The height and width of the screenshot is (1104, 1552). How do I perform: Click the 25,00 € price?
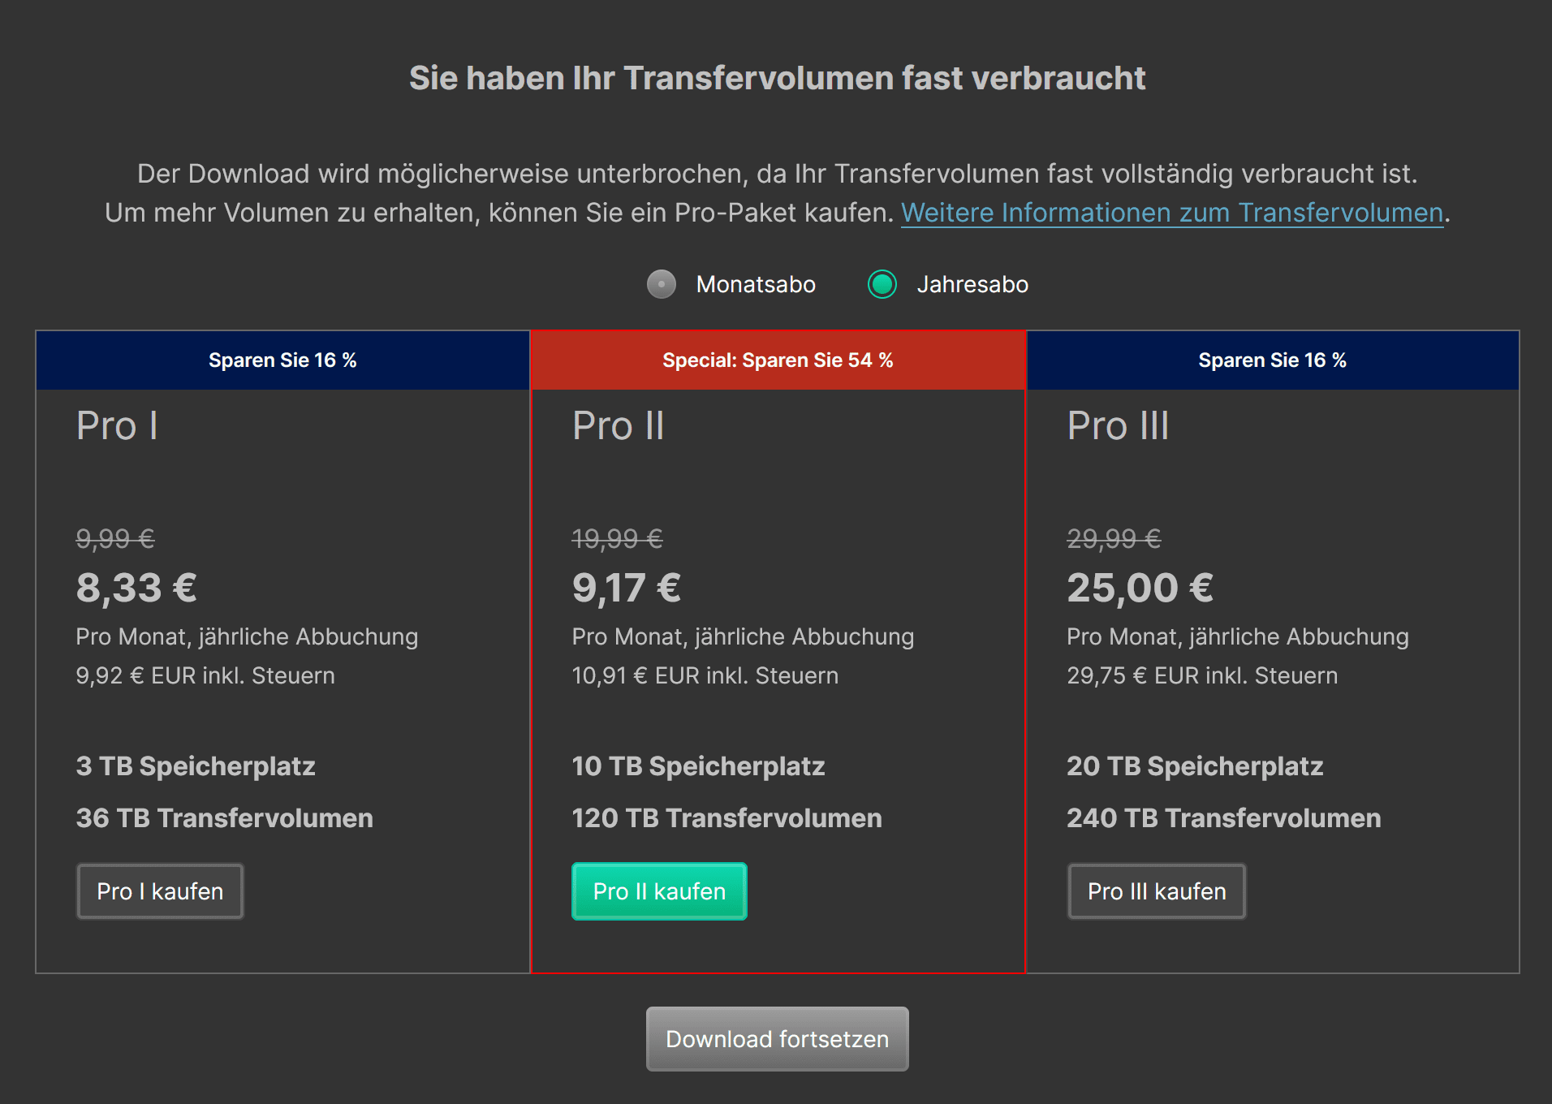point(1140,588)
